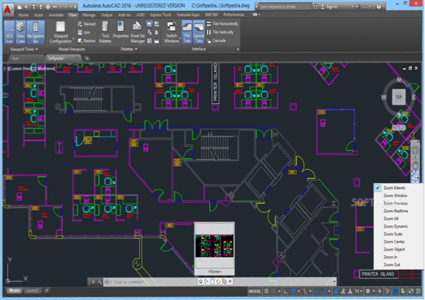Open the Sheet Set Manager
Screen dimensions: 425x300
tap(137, 32)
